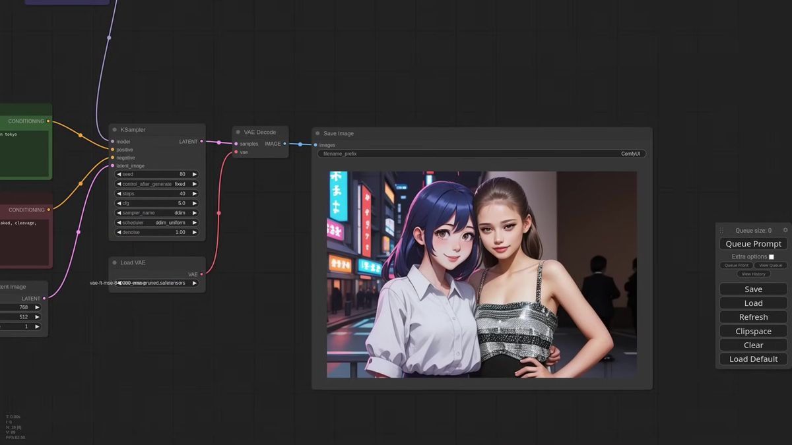The width and height of the screenshot is (792, 445).
Task: Load a workflow with the Load button
Action: coord(753,303)
